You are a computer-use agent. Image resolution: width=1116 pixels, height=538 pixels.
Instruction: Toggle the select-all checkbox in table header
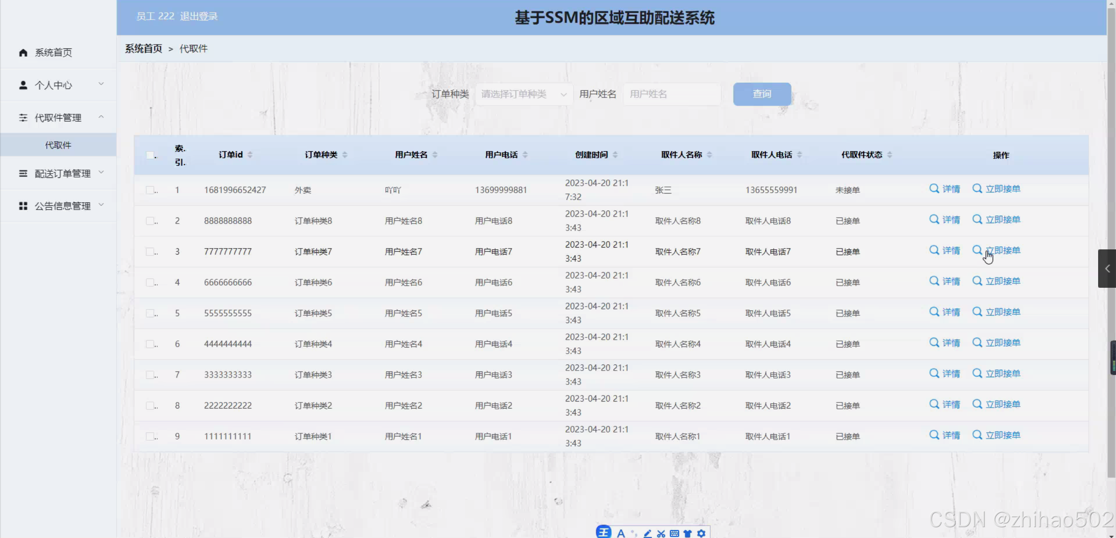(150, 155)
